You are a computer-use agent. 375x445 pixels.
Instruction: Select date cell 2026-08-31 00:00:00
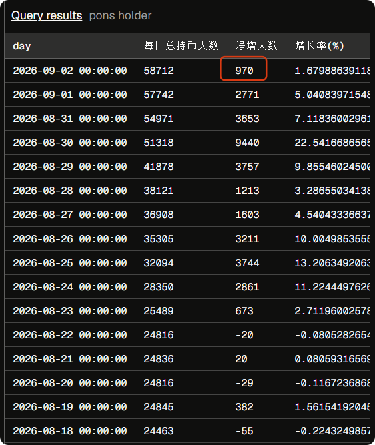(x=70, y=119)
